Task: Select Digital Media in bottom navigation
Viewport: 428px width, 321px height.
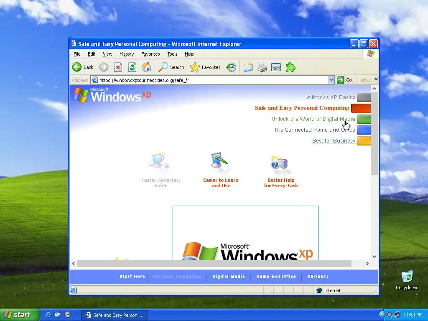Action: click(229, 276)
